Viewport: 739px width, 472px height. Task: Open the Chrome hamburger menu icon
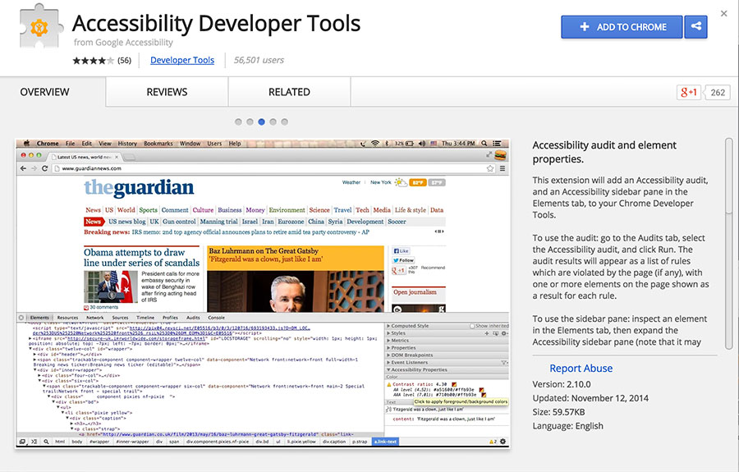(503, 168)
